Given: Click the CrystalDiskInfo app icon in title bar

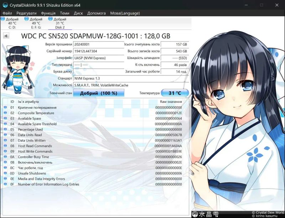Looking at the screenshot, I should pos(5,5).
